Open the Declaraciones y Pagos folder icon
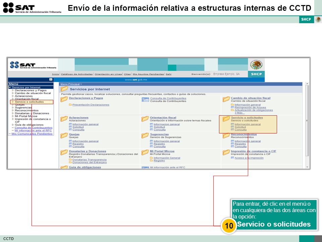This screenshot has width=322, height=242. coord(64,99)
